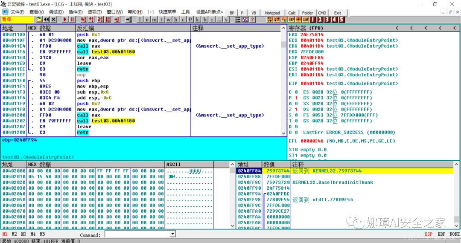Click the Command input field
The height and width of the screenshot is (243, 461).
pos(137,234)
